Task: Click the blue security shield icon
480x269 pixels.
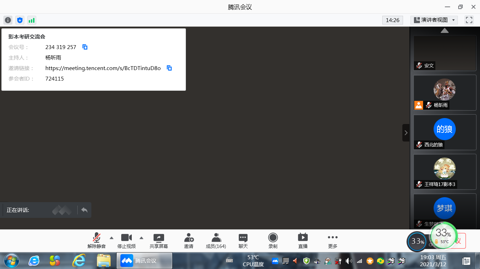Action: [20, 20]
